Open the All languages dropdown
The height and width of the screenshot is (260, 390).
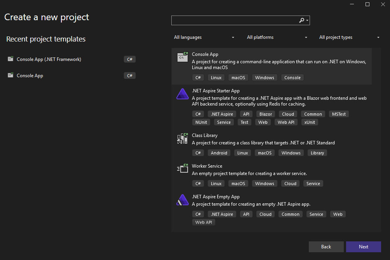tap(204, 37)
